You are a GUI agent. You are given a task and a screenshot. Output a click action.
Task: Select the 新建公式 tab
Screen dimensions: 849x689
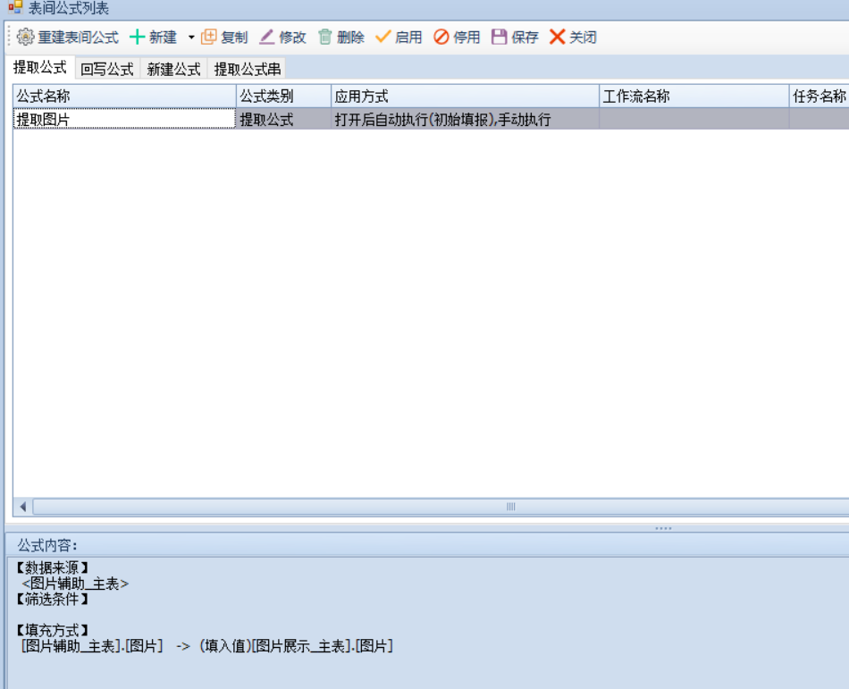click(x=173, y=69)
